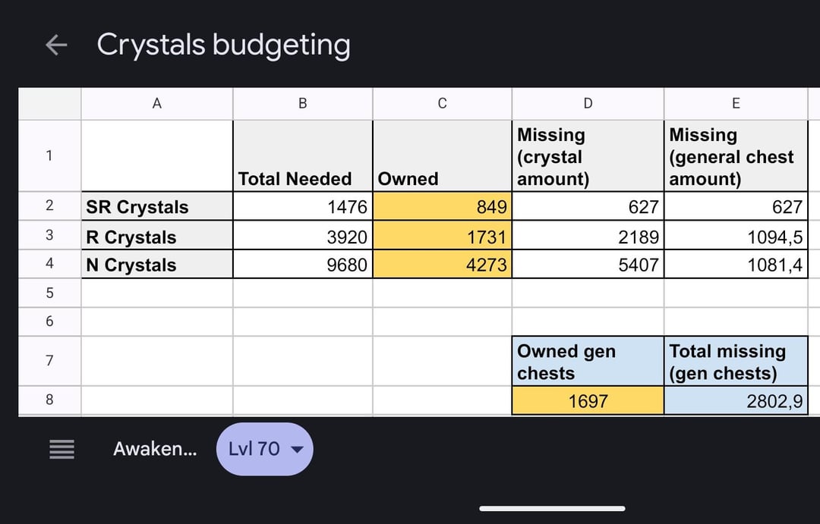Click the N Crystals total 9680 cell

(302, 265)
